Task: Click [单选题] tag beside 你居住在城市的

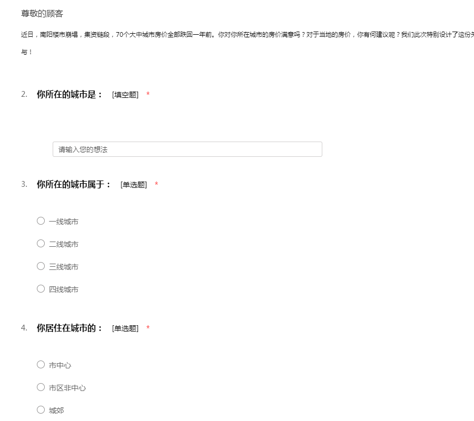Action: click(125, 328)
